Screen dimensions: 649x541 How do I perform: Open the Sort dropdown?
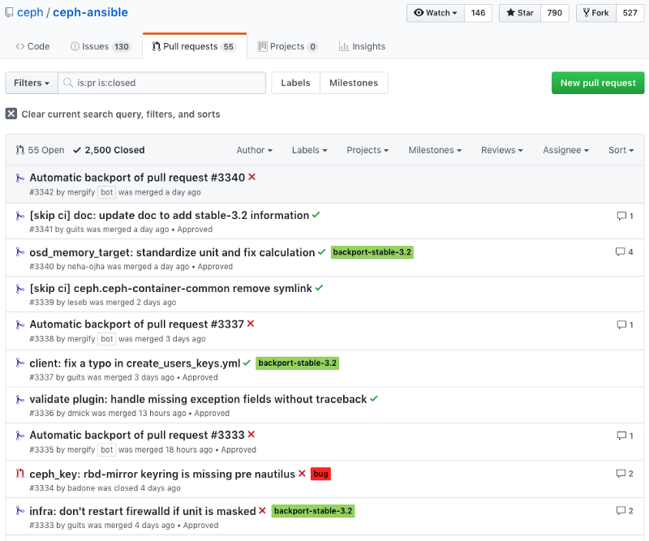[620, 150]
